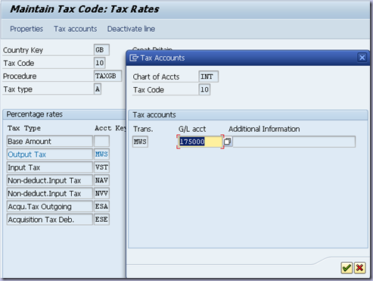Click the G/L acct column label
Image resolution: width=373 pixels, height=281 pixels.
click(192, 129)
